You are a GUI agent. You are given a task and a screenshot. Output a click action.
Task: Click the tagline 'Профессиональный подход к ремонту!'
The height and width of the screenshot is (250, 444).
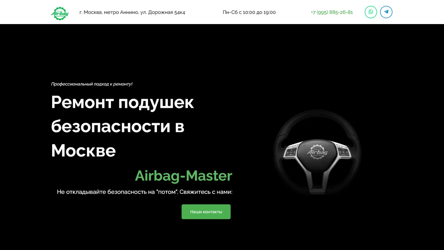[x=92, y=84]
